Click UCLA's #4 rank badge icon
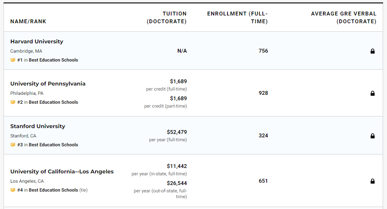 tap(13, 190)
